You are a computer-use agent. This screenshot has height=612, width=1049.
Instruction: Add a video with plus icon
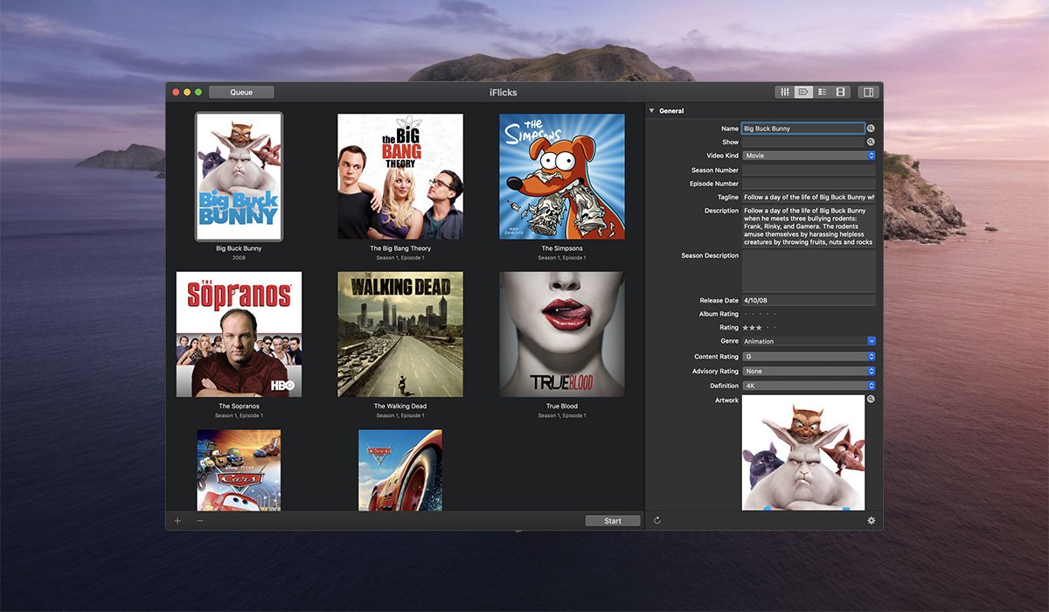pyautogui.click(x=177, y=521)
